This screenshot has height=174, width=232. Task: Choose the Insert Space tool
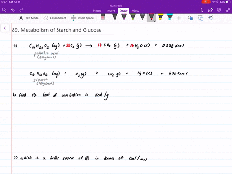point(82,18)
